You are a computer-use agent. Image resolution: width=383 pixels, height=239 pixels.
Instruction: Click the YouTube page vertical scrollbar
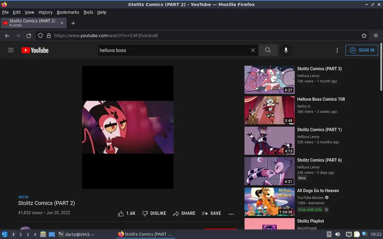(381, 67)
